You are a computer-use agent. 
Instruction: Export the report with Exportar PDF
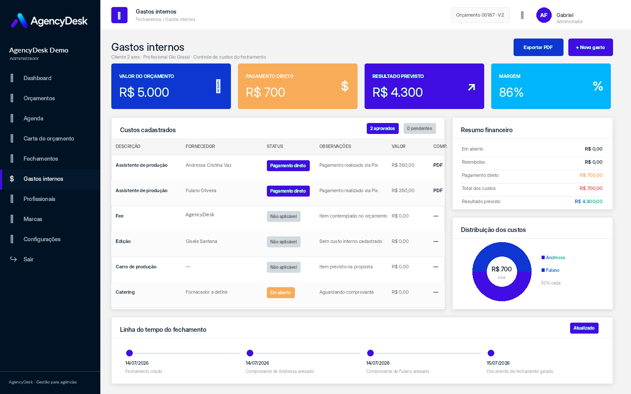[539, 47]
